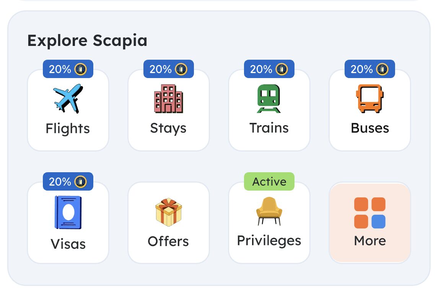436x292 pixels.
Task: Tap the green Active badge on Privileges
Action: click(269, 181)
